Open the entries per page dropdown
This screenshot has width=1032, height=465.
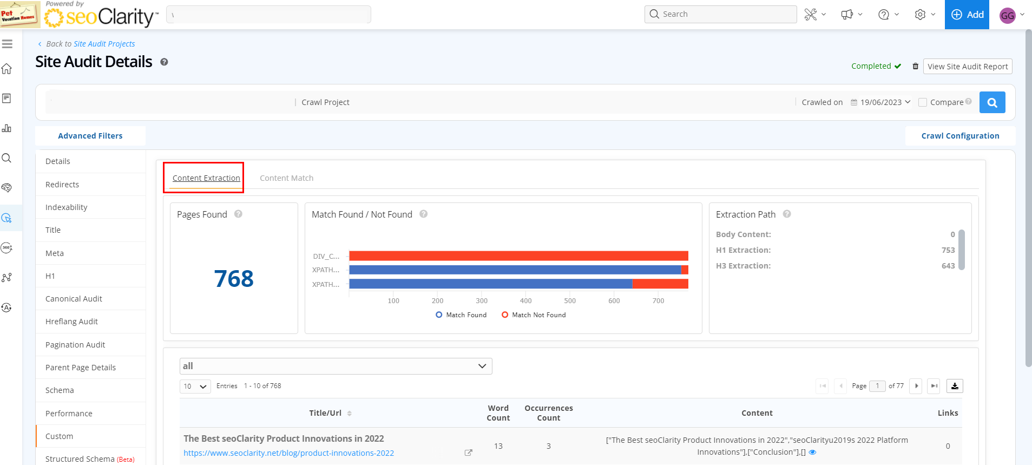point(195,386)
